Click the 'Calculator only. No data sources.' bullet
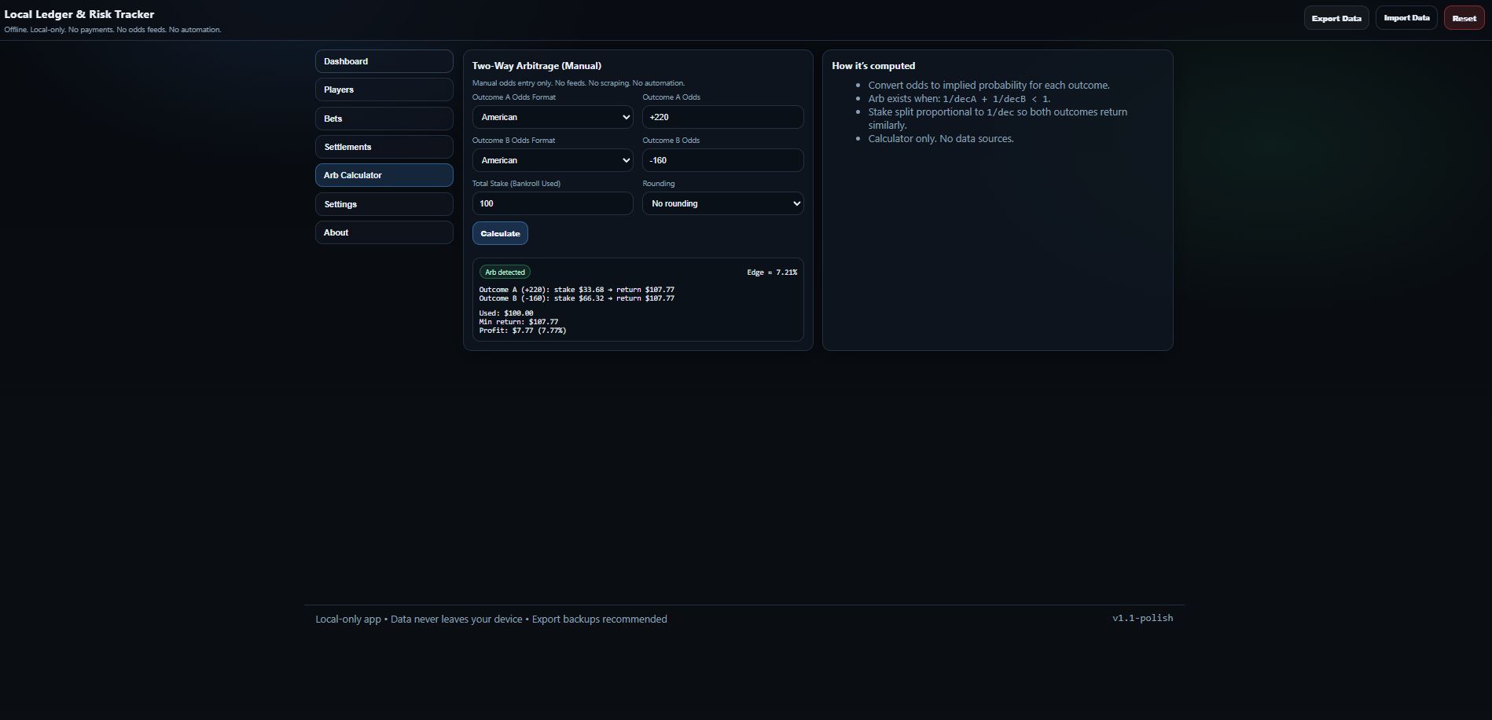Image resolution: width=1492 pixels, height=720 pixels. coord(941,138)
